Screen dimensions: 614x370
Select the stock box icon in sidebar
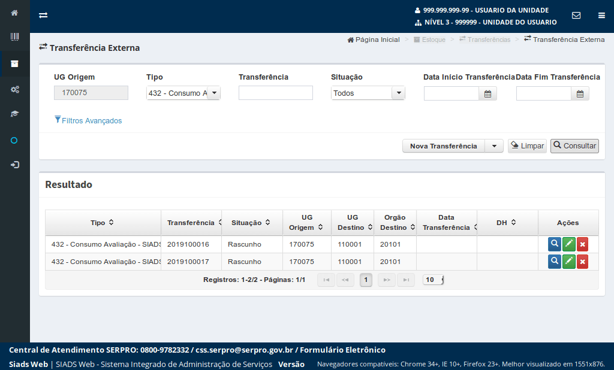coord(14,63)
